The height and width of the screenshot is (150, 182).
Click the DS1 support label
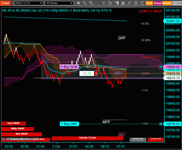point(121,135)
